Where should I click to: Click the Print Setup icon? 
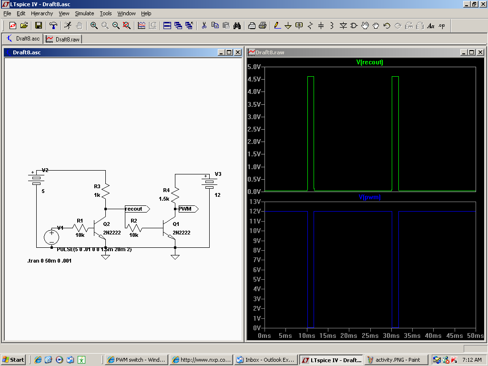tap(252, 26)
